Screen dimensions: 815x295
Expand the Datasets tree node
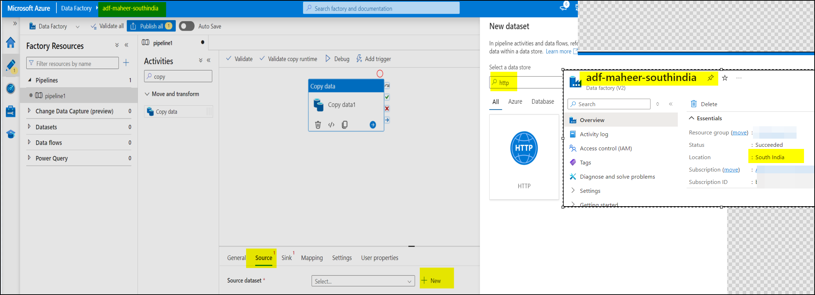point(29,127)
